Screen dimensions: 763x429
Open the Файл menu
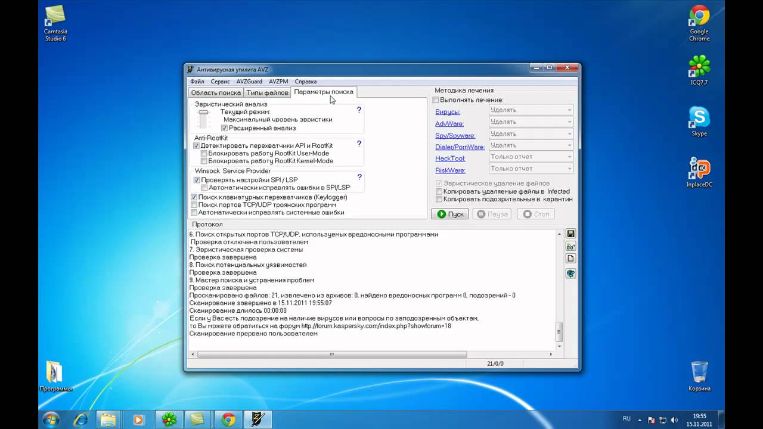click(197, 81)
